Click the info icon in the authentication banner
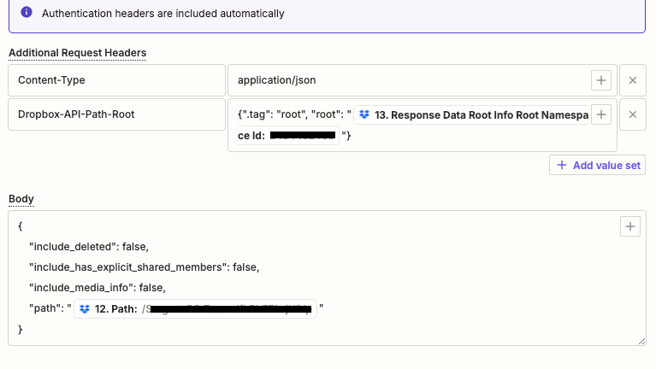 (27, 14)
